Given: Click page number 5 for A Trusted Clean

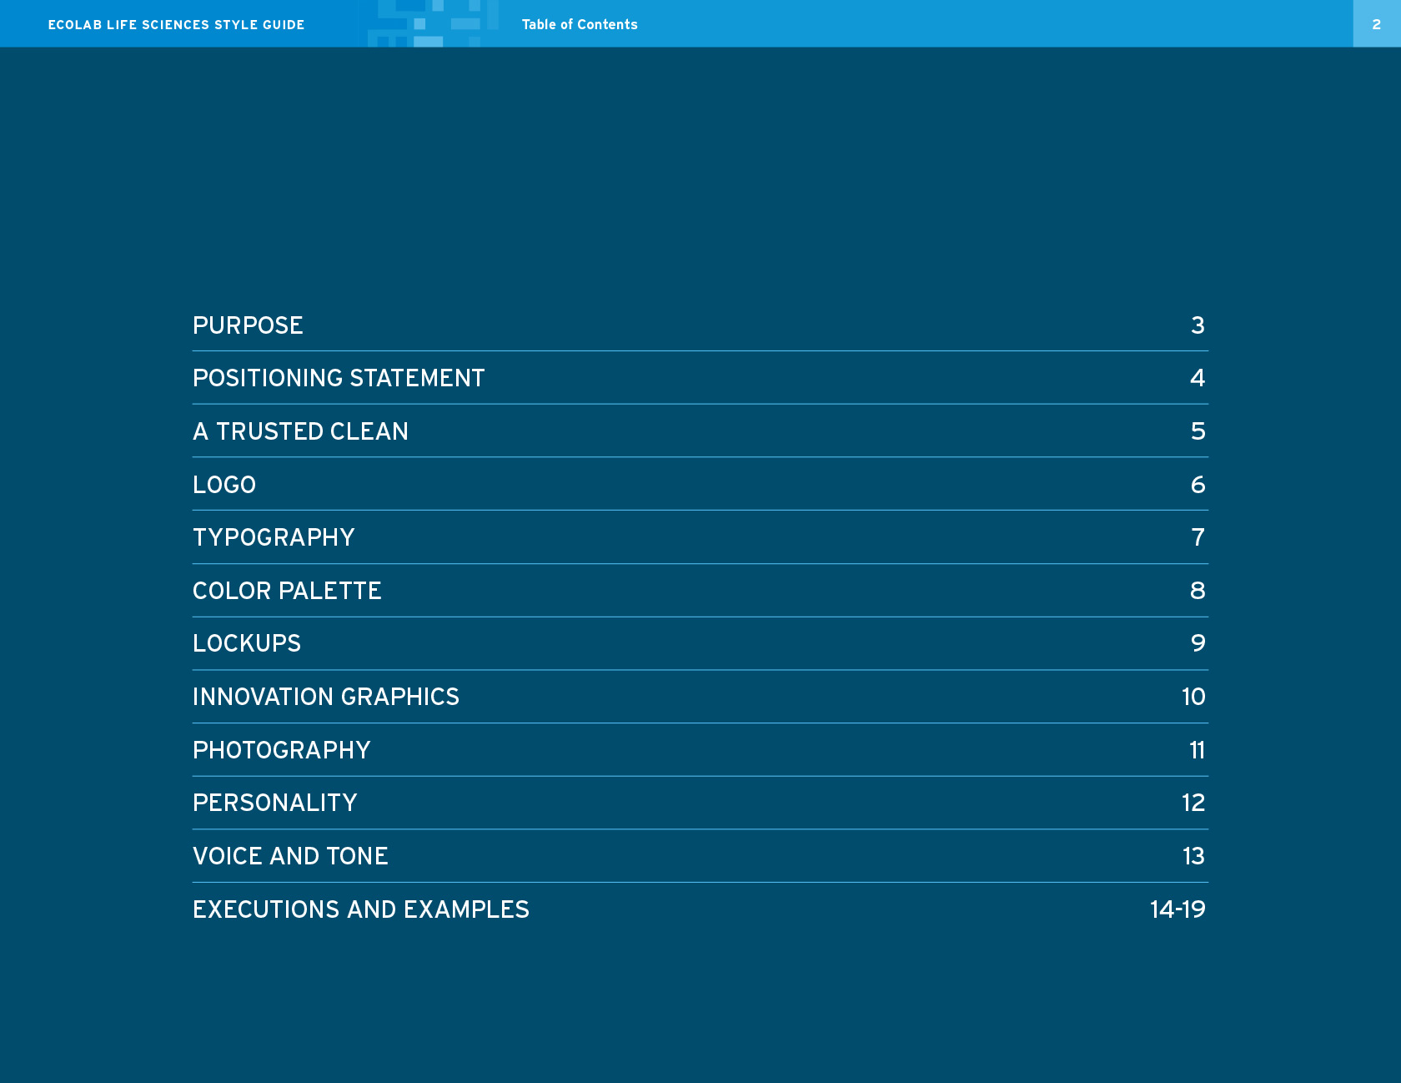Looking at the screenshot, I should [1198, 431].
